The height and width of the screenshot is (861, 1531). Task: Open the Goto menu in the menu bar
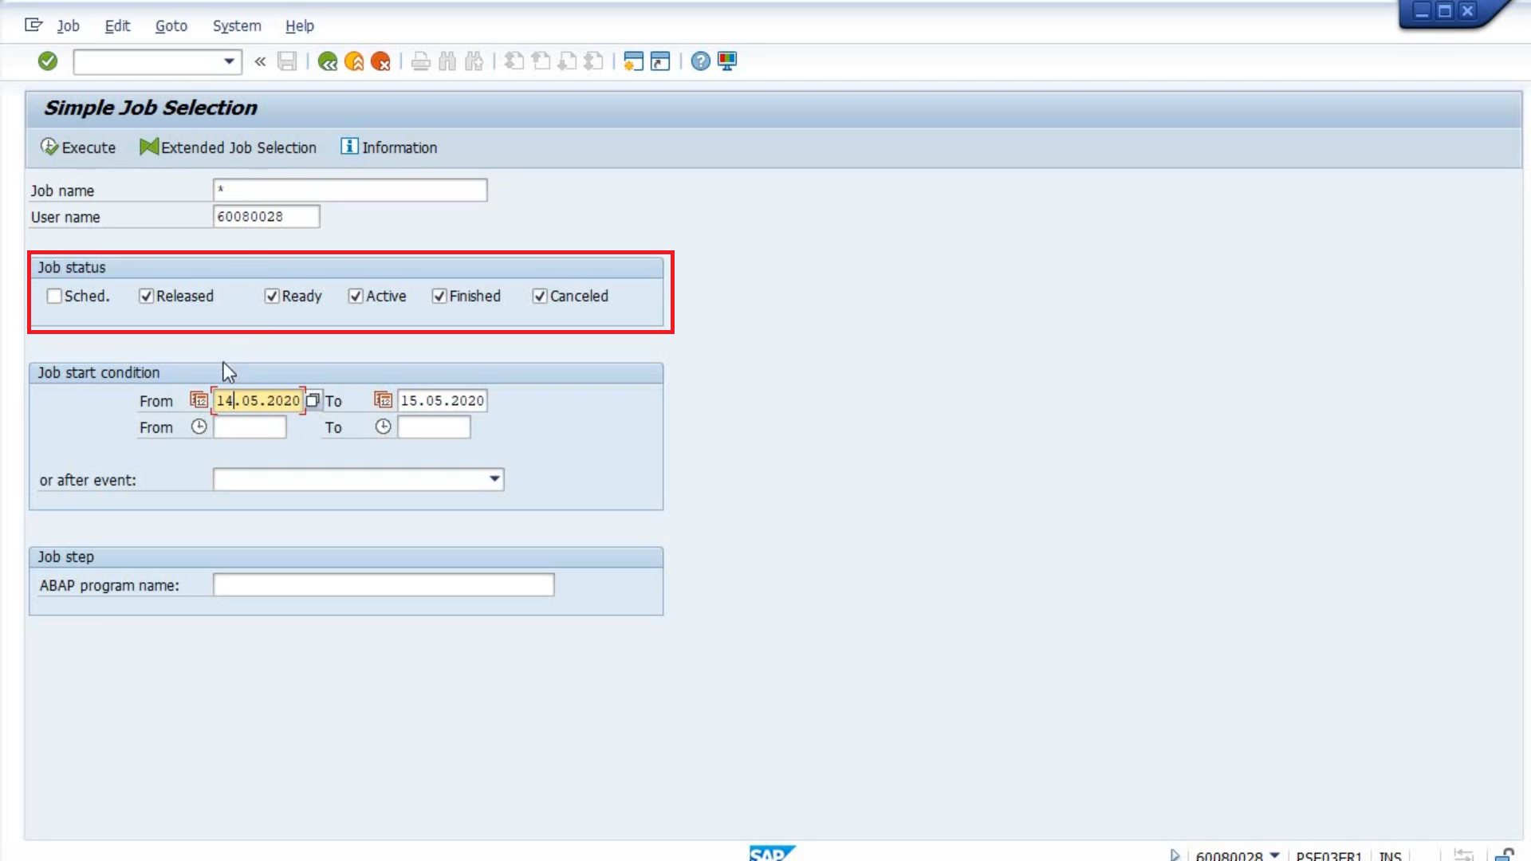[x=171, y=26]
